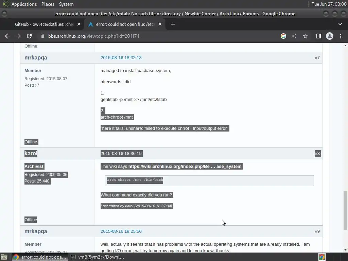Open the System menu

[66, 4]
